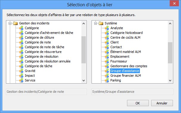The width and height of the screenshot is (181, 113).
Task: Click the icon next to Analyste
Action: (x=107, y=28)
